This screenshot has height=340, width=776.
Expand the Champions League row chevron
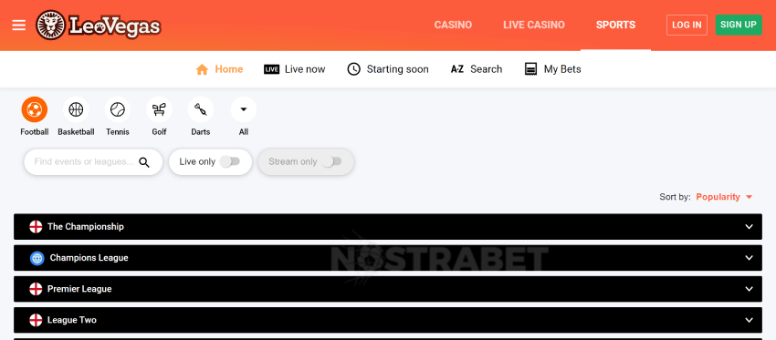point(749,258)
